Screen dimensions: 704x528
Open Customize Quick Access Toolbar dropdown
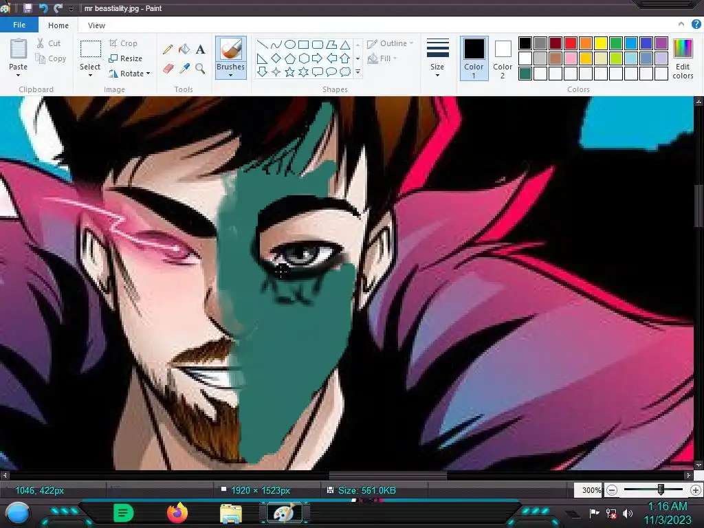coord(71,8)
